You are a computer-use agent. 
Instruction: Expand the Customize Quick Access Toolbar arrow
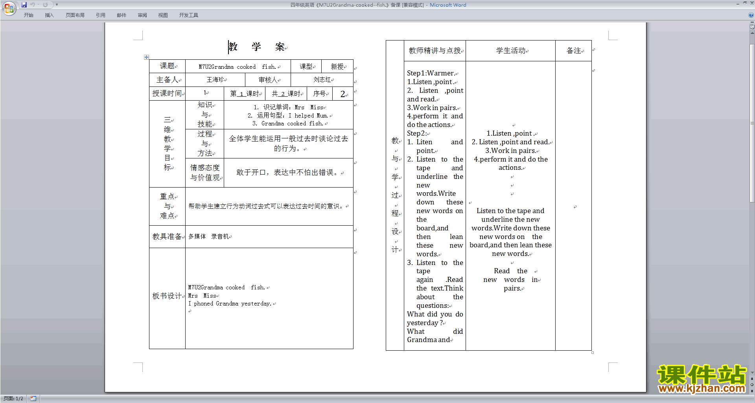[x=57, y=5]
